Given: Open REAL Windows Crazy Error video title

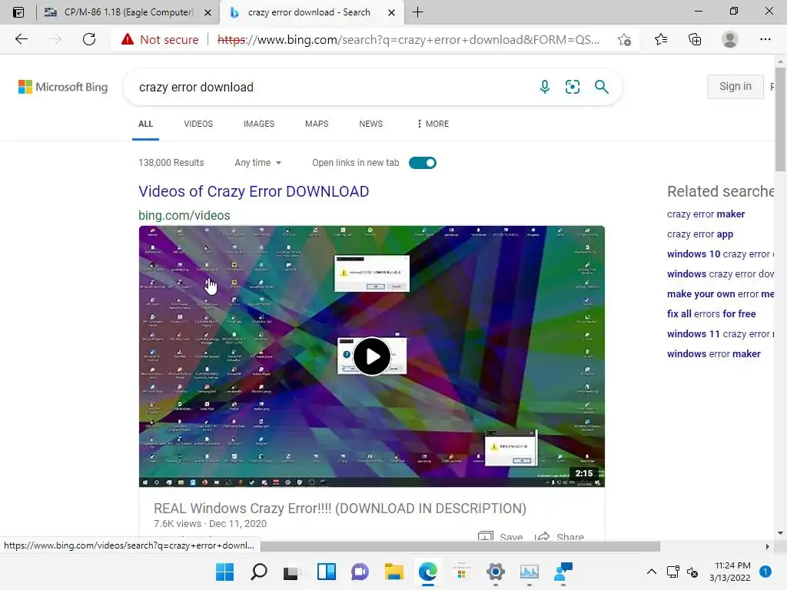Looking at the screenshot, I should (340, 509).
